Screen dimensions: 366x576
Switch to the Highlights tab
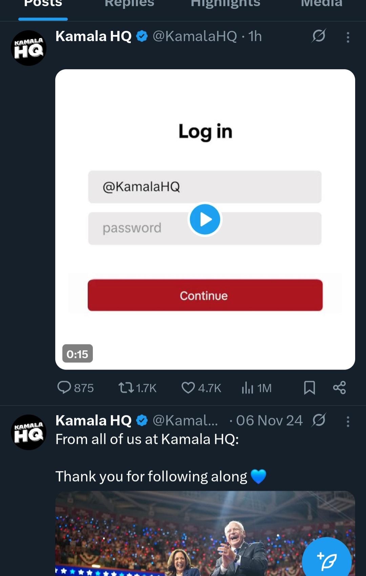225,4
